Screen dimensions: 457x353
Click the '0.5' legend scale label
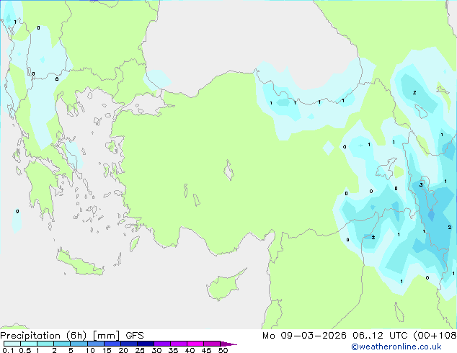(25, 350)
